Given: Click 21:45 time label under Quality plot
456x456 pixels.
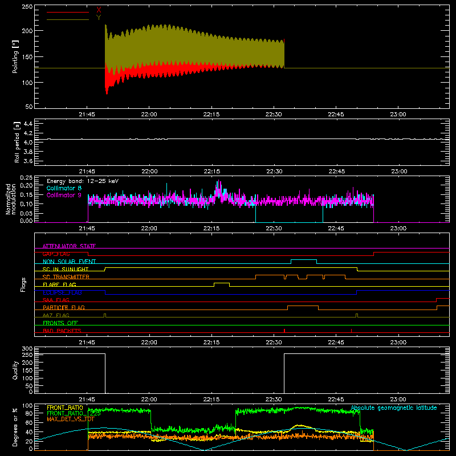Looking at the screenshot, I should coord(87,400).
